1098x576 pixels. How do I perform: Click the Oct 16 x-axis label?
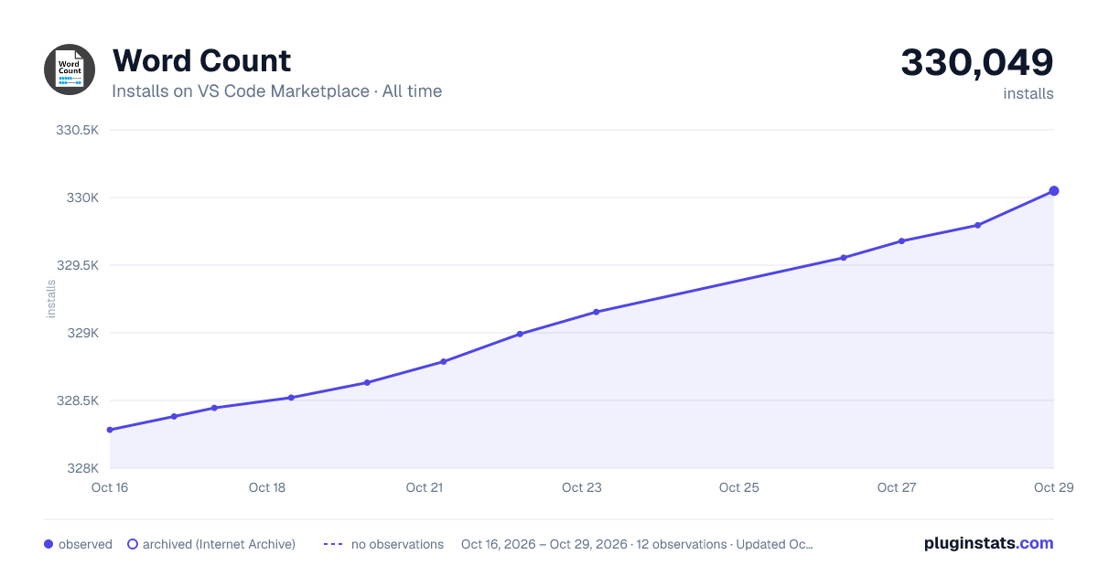[x=110, y=487]
